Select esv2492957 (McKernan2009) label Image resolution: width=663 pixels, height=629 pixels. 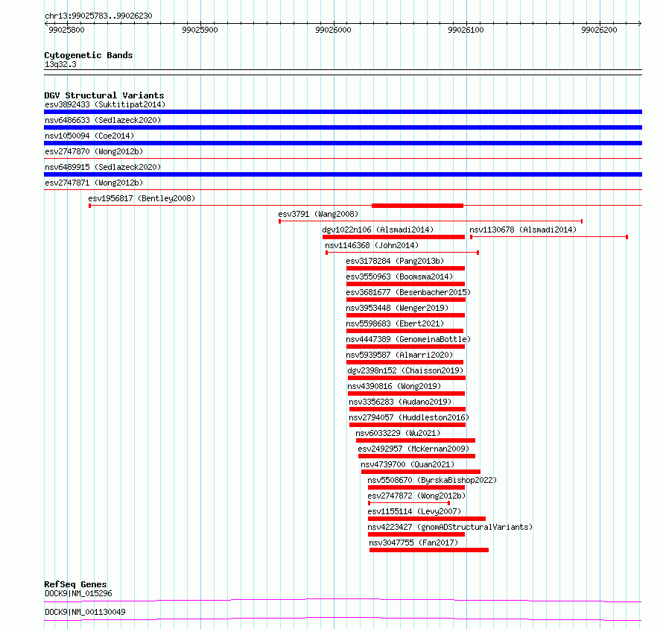[413, 449]
